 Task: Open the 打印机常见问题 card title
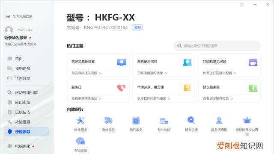(x=214, y=62)
